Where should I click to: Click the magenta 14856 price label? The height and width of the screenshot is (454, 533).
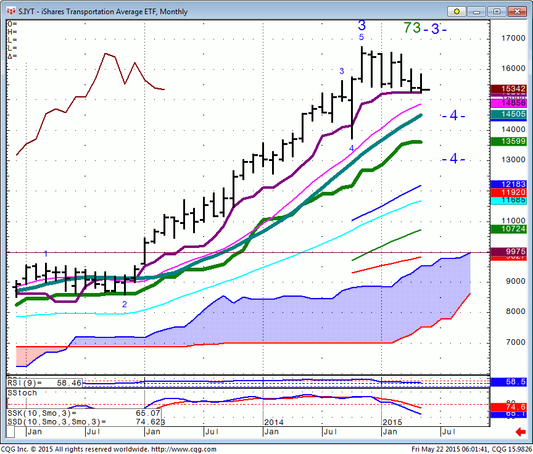tap(508, 102)
